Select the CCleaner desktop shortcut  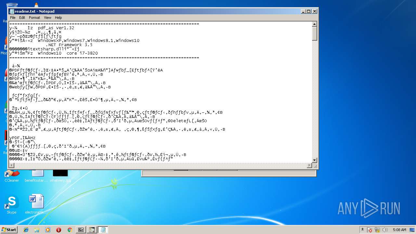(x=12, y=176)
